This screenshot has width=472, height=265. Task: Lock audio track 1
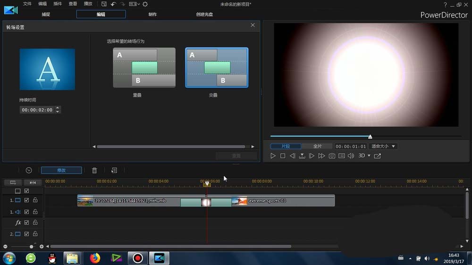(x=35, y=212)
